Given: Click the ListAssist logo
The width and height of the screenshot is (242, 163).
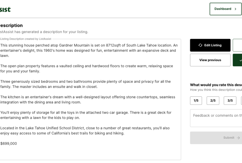Looking at the screenshot, I should click(5, 9).
